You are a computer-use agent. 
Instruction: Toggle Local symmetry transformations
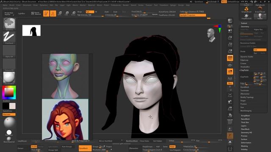click(230, 71)
